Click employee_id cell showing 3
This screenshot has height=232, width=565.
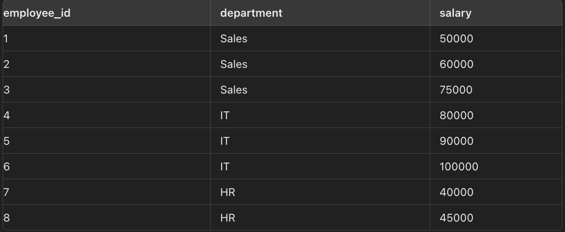coord(6,90)
